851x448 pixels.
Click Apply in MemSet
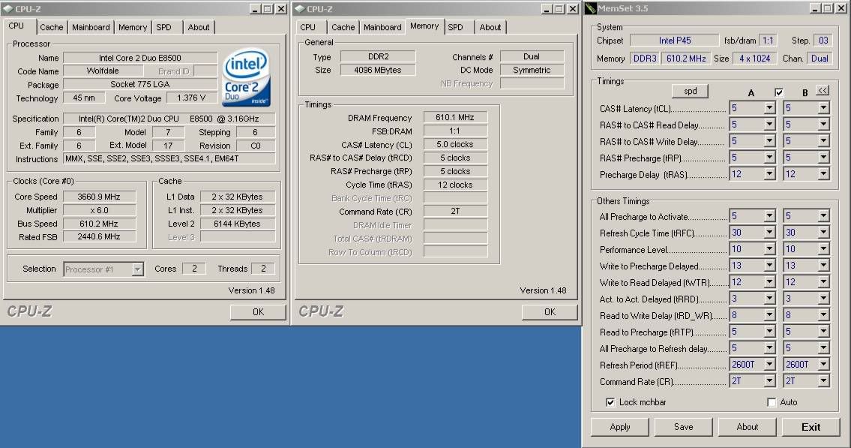pyautogui.click(x=620, y=427)
